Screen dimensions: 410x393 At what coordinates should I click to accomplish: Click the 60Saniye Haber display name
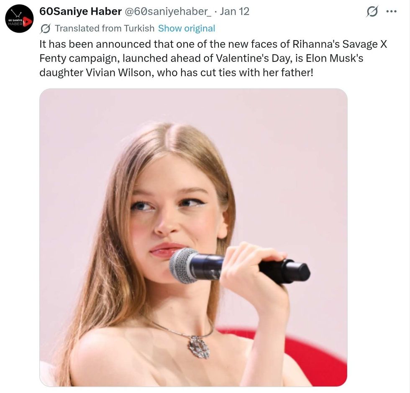click(80, 12)
